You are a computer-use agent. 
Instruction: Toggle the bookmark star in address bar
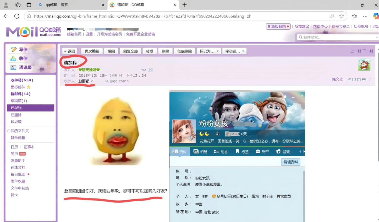click(341, 16)
